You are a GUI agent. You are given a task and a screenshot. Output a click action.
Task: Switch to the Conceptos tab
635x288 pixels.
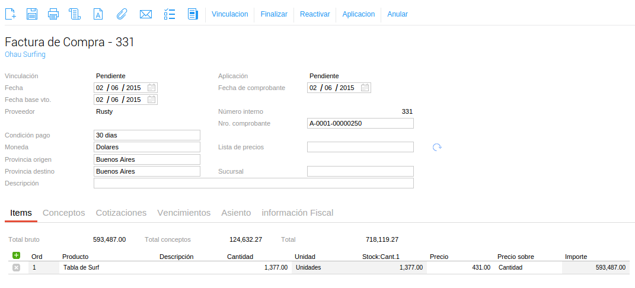click(64, 213)
